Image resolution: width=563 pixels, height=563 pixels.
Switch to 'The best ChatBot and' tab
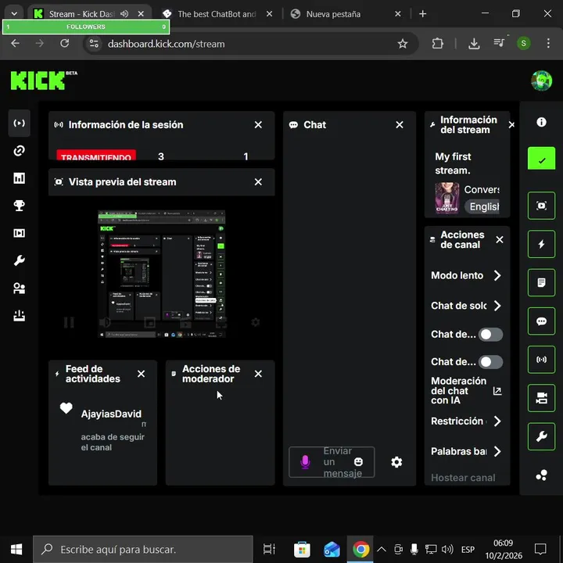pyautogui.click(x=217, y=14)
